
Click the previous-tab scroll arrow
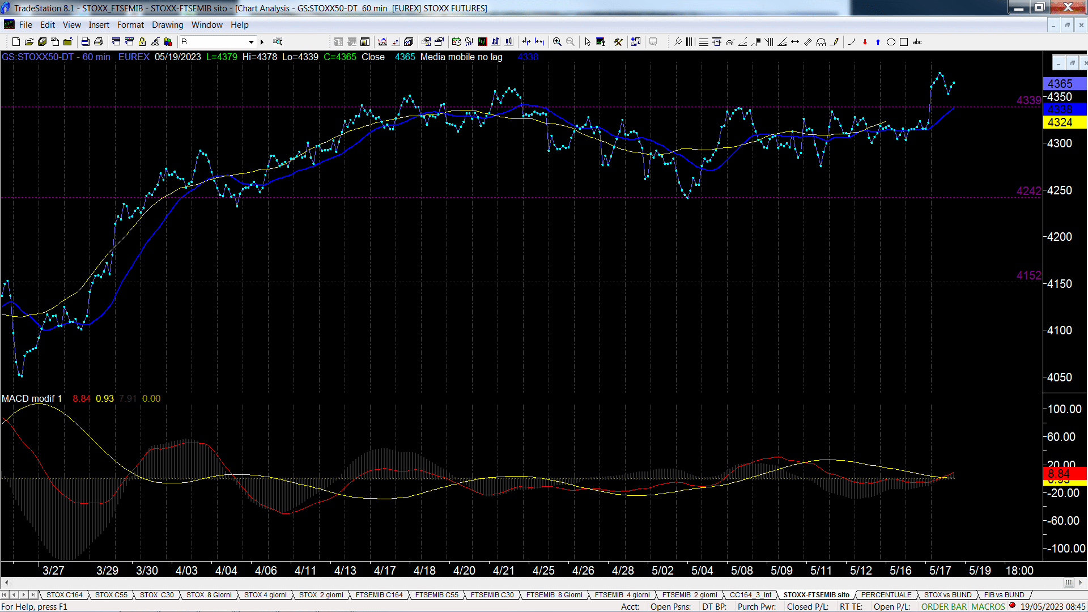(14, 595)
